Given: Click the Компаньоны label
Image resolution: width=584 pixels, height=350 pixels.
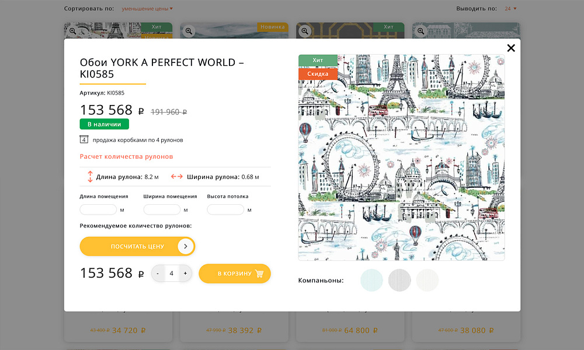Looking at the screenshot, I should pos(321,281).
